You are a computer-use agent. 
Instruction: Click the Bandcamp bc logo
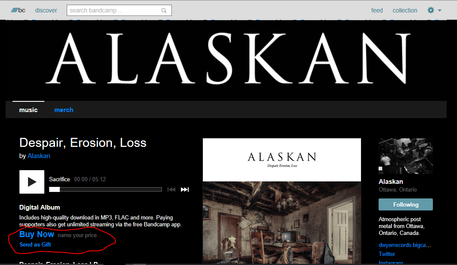(x=18, y=10)
